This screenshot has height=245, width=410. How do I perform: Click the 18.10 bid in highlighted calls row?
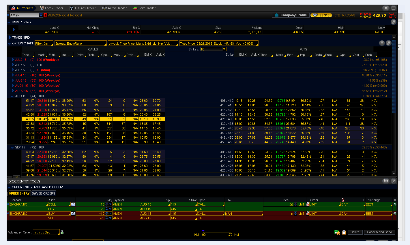pos(144,119)
